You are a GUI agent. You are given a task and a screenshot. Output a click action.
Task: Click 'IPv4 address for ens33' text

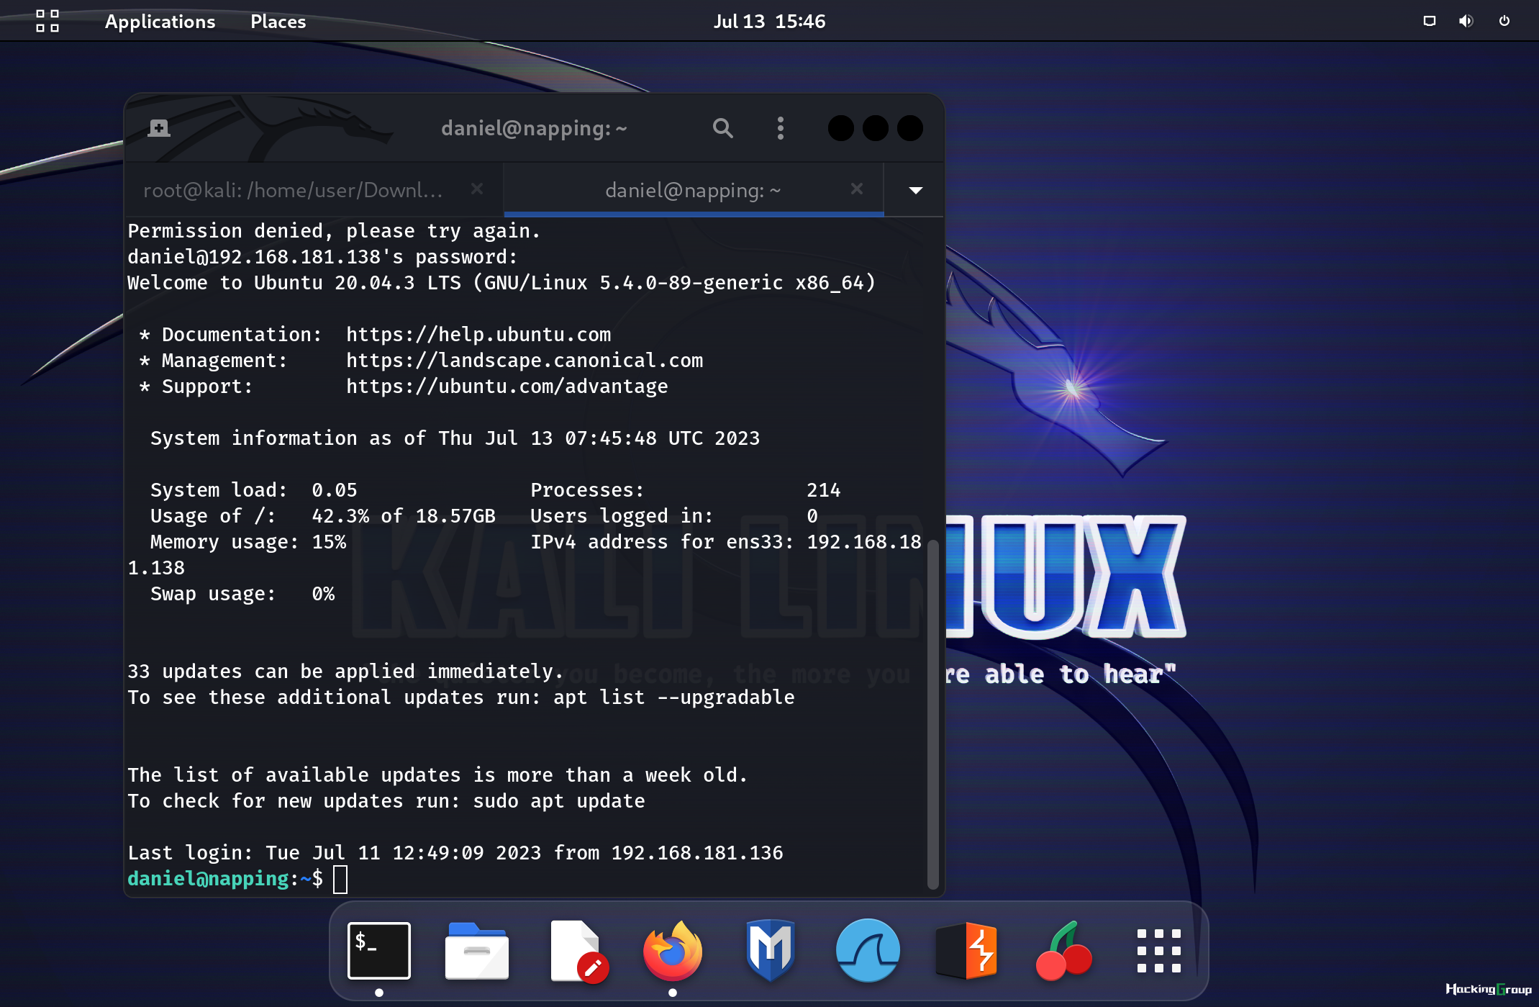(x=662, y=542)
